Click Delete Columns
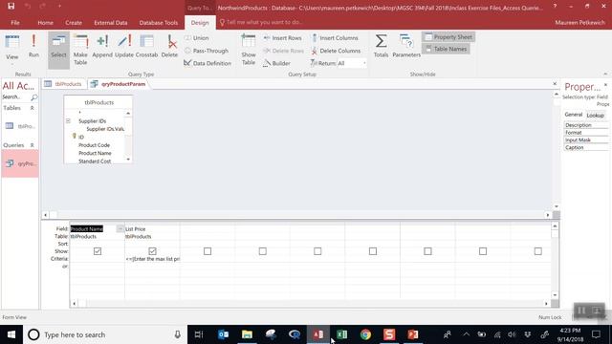This screenshot has width=612, height=344. 336,51
